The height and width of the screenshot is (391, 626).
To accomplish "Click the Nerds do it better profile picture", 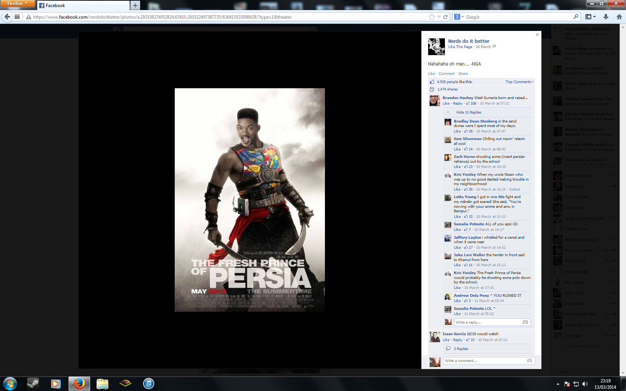I will [436, 47].
